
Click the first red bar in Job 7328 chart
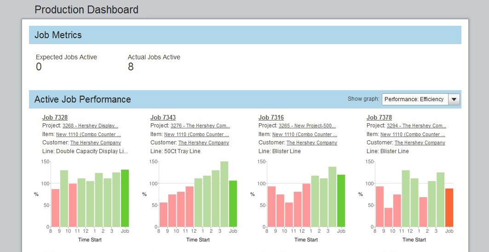(x=55, y=208)
